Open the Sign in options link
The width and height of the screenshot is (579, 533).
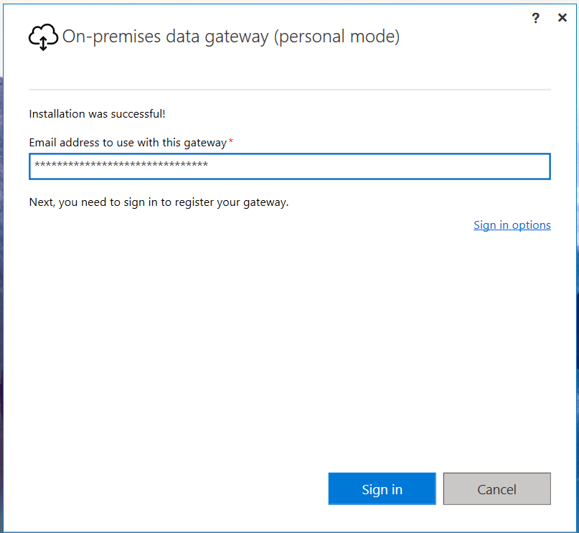[x=512, y=225]
